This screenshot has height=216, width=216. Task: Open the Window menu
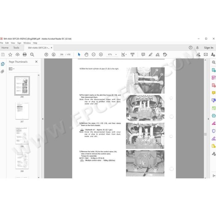[x=27, y=43]
